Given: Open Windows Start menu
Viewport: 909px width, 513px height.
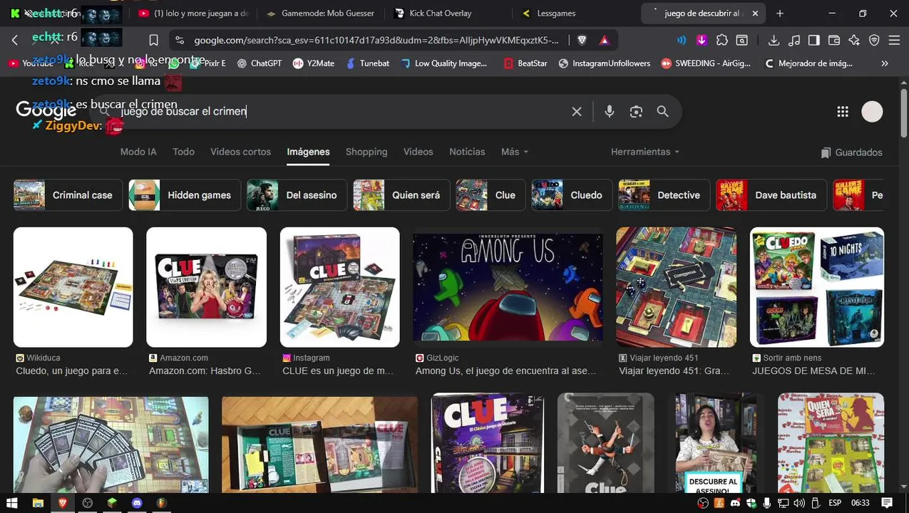Looking at the screenshot, I should (12, 503).
